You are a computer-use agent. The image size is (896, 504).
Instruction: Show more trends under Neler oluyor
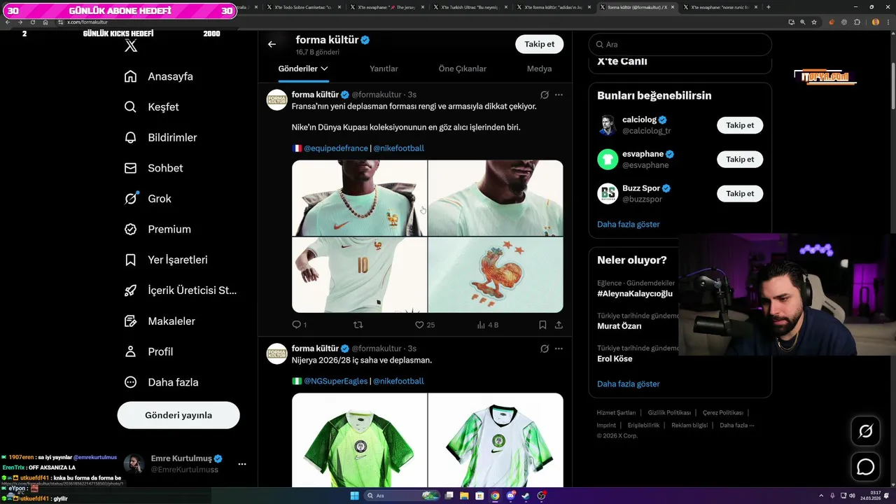point(629,384)
